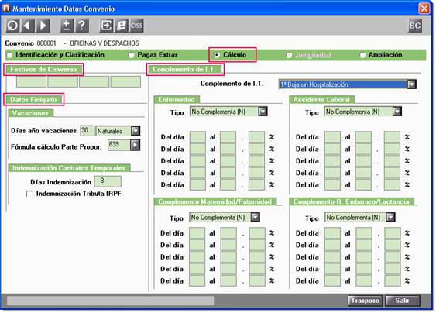Select Pagas Extras radio option

tap(132, 55)
